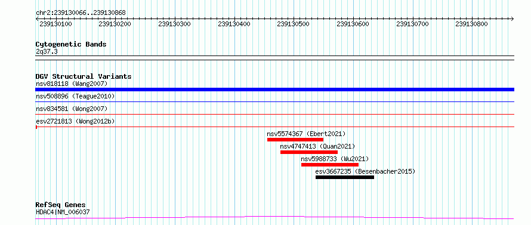Image resolution: width=531 pixels, height=225 pixels.
Task: Click the nsv4747413 (Quan2021) label
Action: [x=317, y=146]
